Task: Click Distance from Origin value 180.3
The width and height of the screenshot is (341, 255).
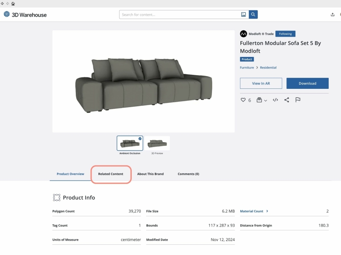Action: point(324,225)
